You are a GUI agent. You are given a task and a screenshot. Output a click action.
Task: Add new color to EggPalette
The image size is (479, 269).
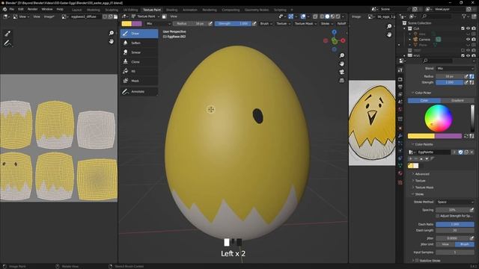click(x=410, y=158)
